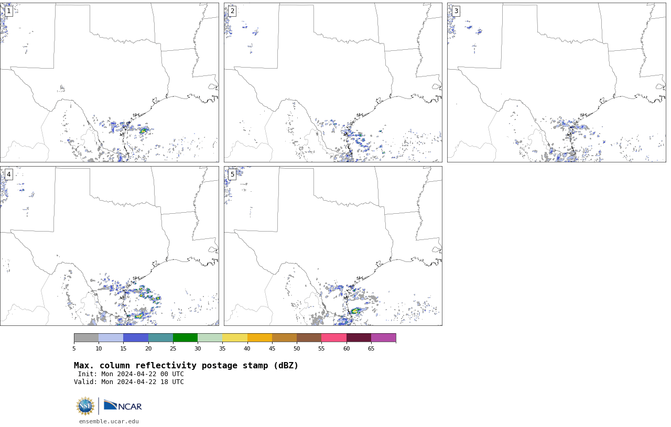Click the panel number label 1

(8, 11)
